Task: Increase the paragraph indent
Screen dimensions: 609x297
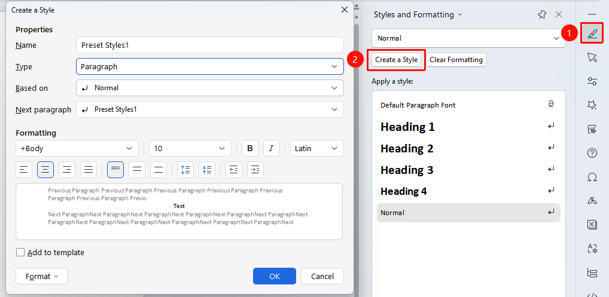Action: click(x=255, y=170)
